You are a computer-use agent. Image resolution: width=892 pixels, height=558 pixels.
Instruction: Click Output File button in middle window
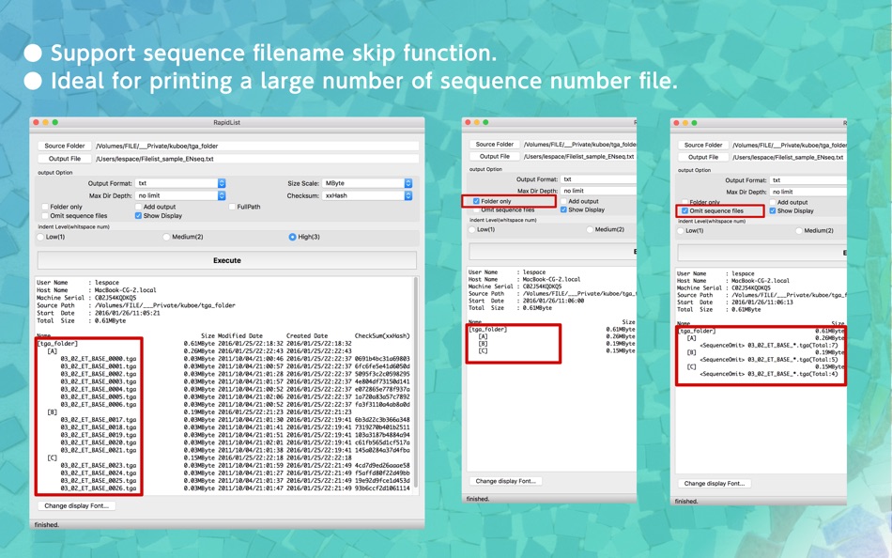pyautogui.click(x=494, y=156)
